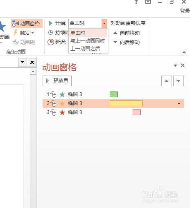Open the help question mark icon
This screenshot has height=208, width=190.
click(136, 2)
